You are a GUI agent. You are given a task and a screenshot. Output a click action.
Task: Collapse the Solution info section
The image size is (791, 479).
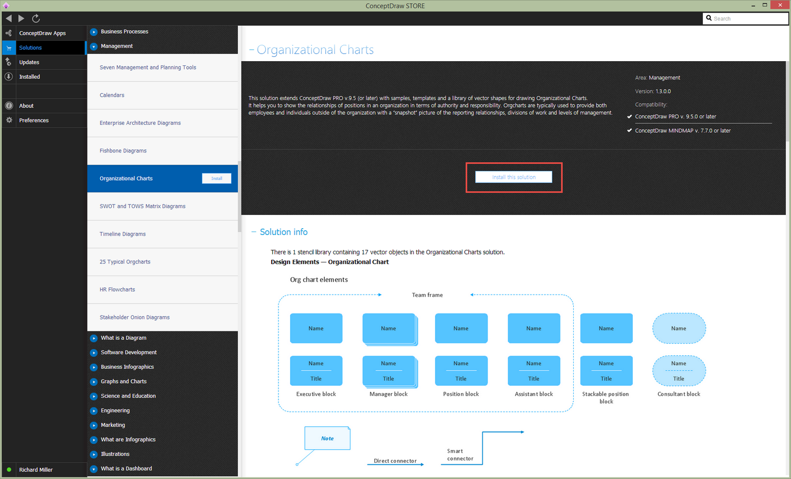(254, 232)
